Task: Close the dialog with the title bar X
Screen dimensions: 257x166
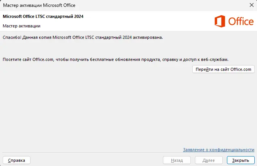Action: click(x=251, y=5)
